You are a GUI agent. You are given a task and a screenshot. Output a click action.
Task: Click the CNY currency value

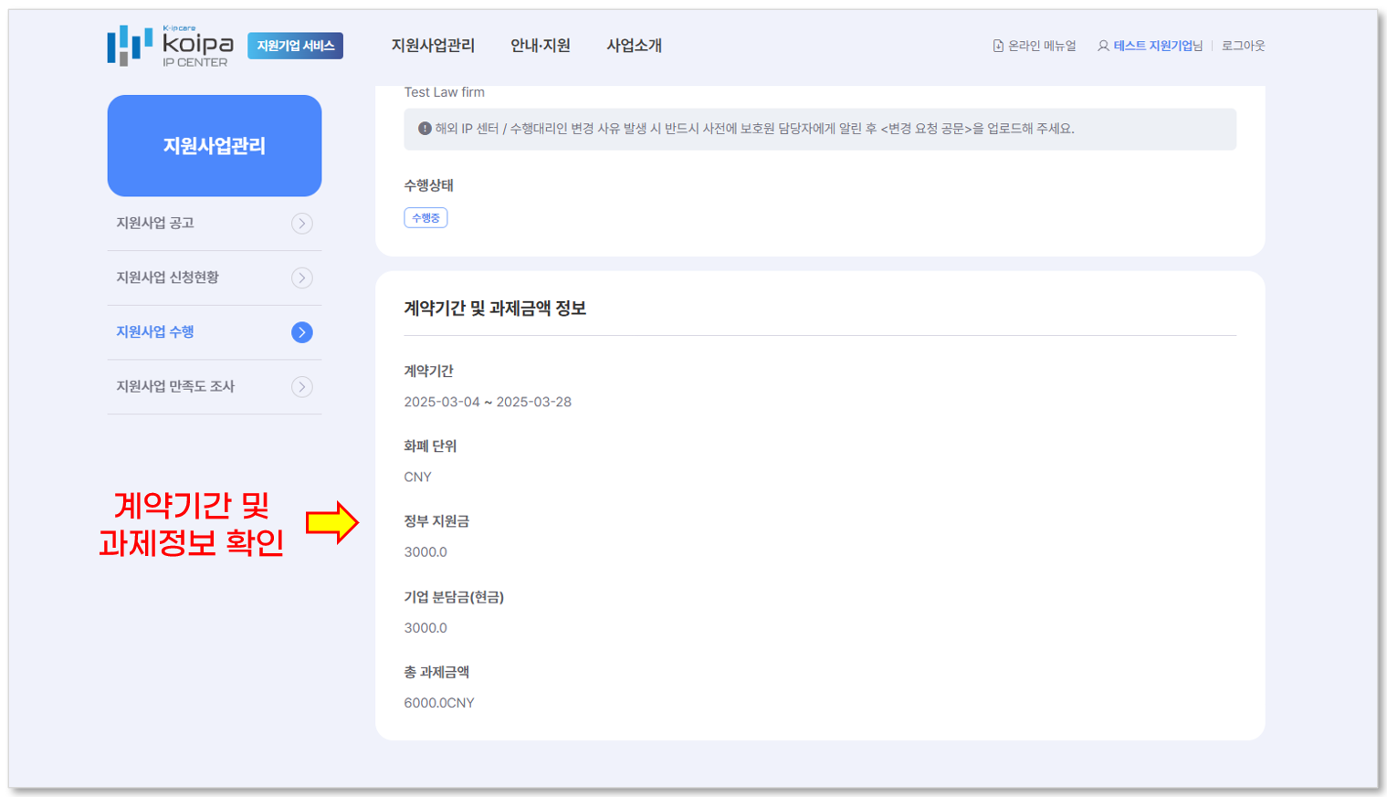418,477
